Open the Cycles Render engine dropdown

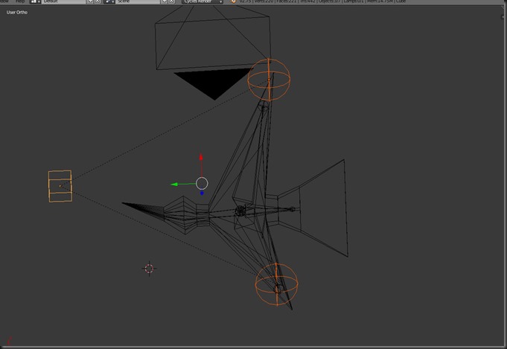click(x=203, y=1)
